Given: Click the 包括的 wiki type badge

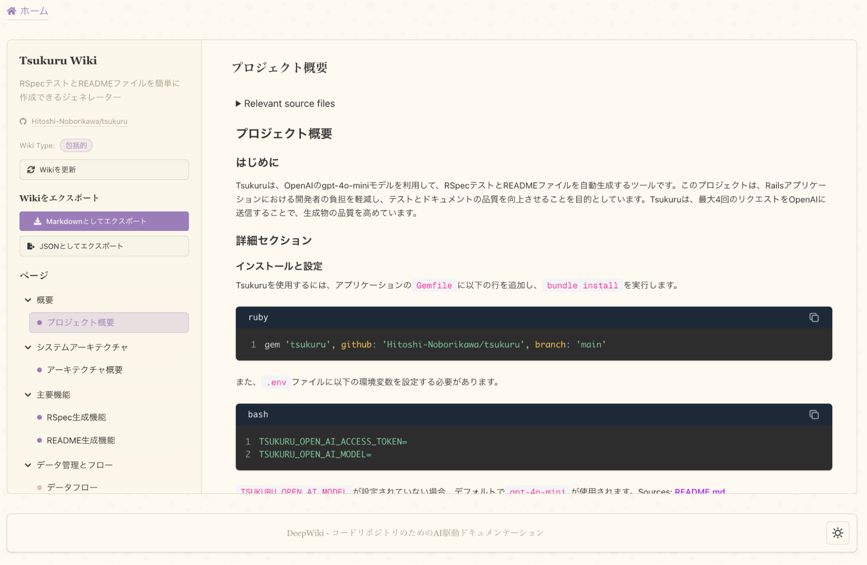Looking at the screenshot, I should point(76,146).
